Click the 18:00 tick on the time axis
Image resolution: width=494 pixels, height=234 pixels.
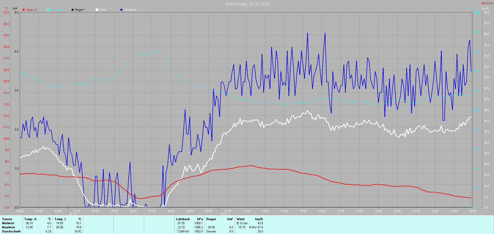360,211
